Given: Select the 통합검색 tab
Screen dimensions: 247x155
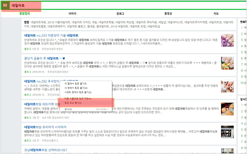Looking at the screenshot, I should pyautogui.click(x=25, y=13).
